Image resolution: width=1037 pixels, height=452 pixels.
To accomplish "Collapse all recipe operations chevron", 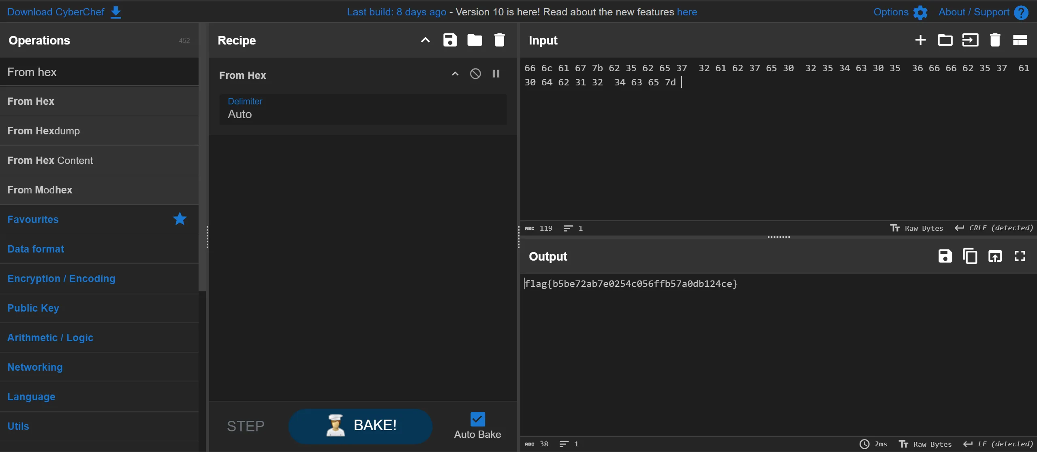I will [425, 40].
